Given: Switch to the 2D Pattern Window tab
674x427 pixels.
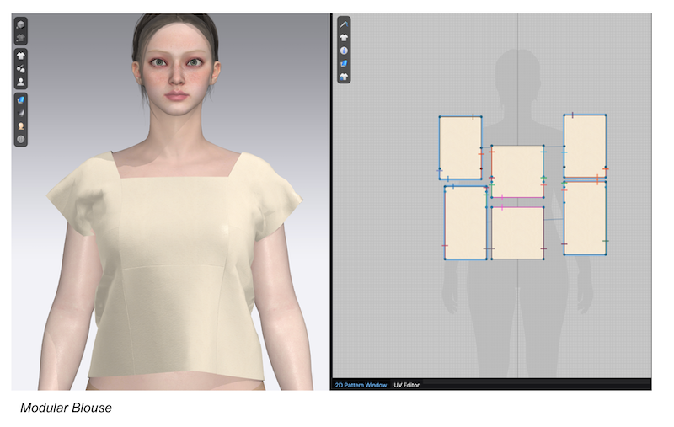Looking at the screenshot, I should pyautogui.click(x=361, y=385).
